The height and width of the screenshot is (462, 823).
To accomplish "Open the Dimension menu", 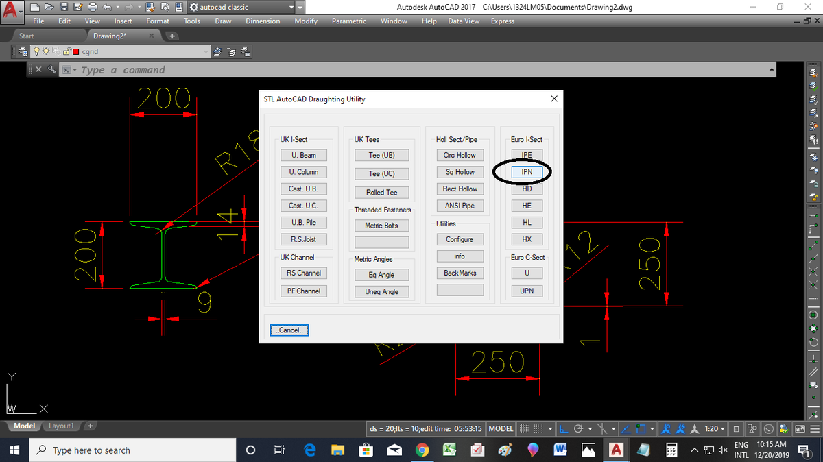I will click(x=263, y=21).
